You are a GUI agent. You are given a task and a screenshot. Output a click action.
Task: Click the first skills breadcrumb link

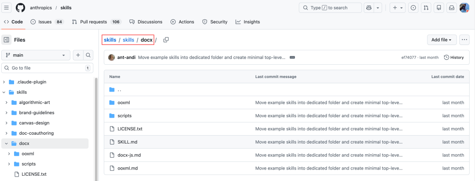coord(110,40)
